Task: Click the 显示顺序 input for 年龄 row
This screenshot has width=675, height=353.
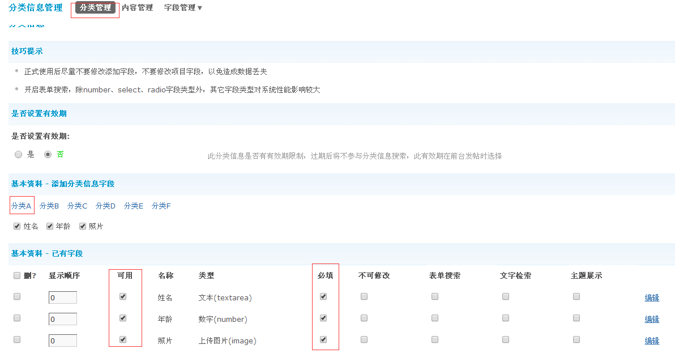Action: 61,318
